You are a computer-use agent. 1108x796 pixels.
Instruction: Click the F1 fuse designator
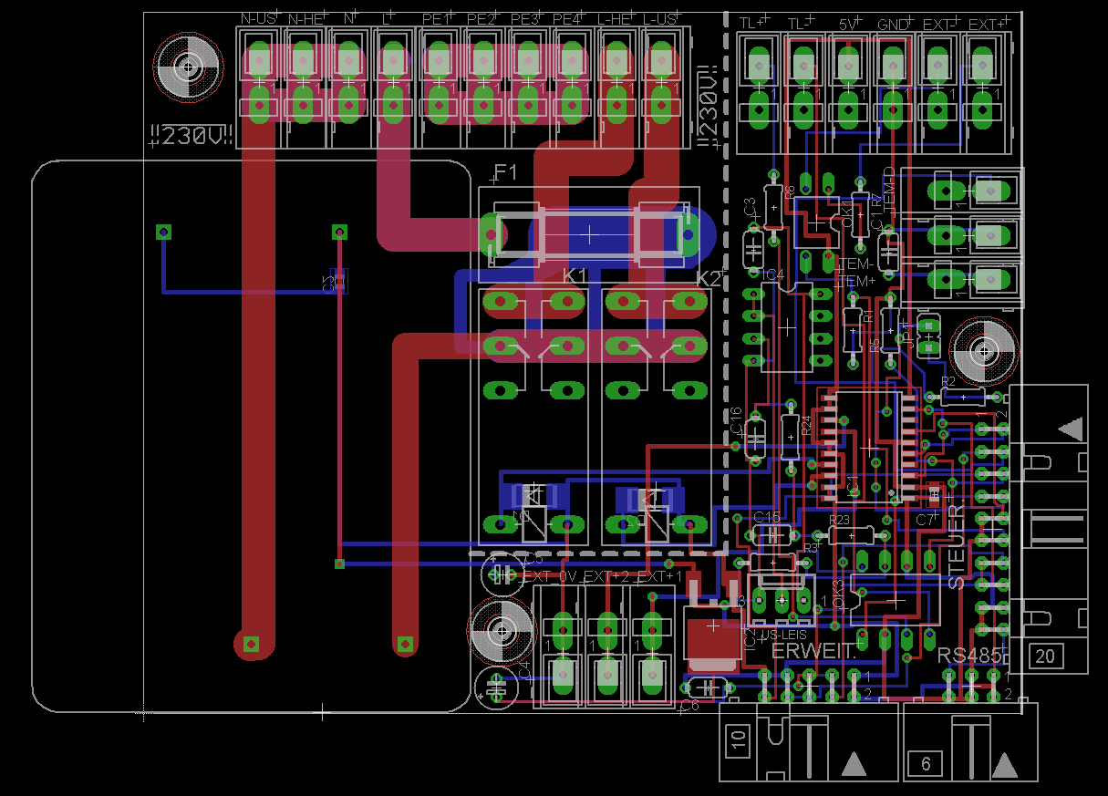505,171
